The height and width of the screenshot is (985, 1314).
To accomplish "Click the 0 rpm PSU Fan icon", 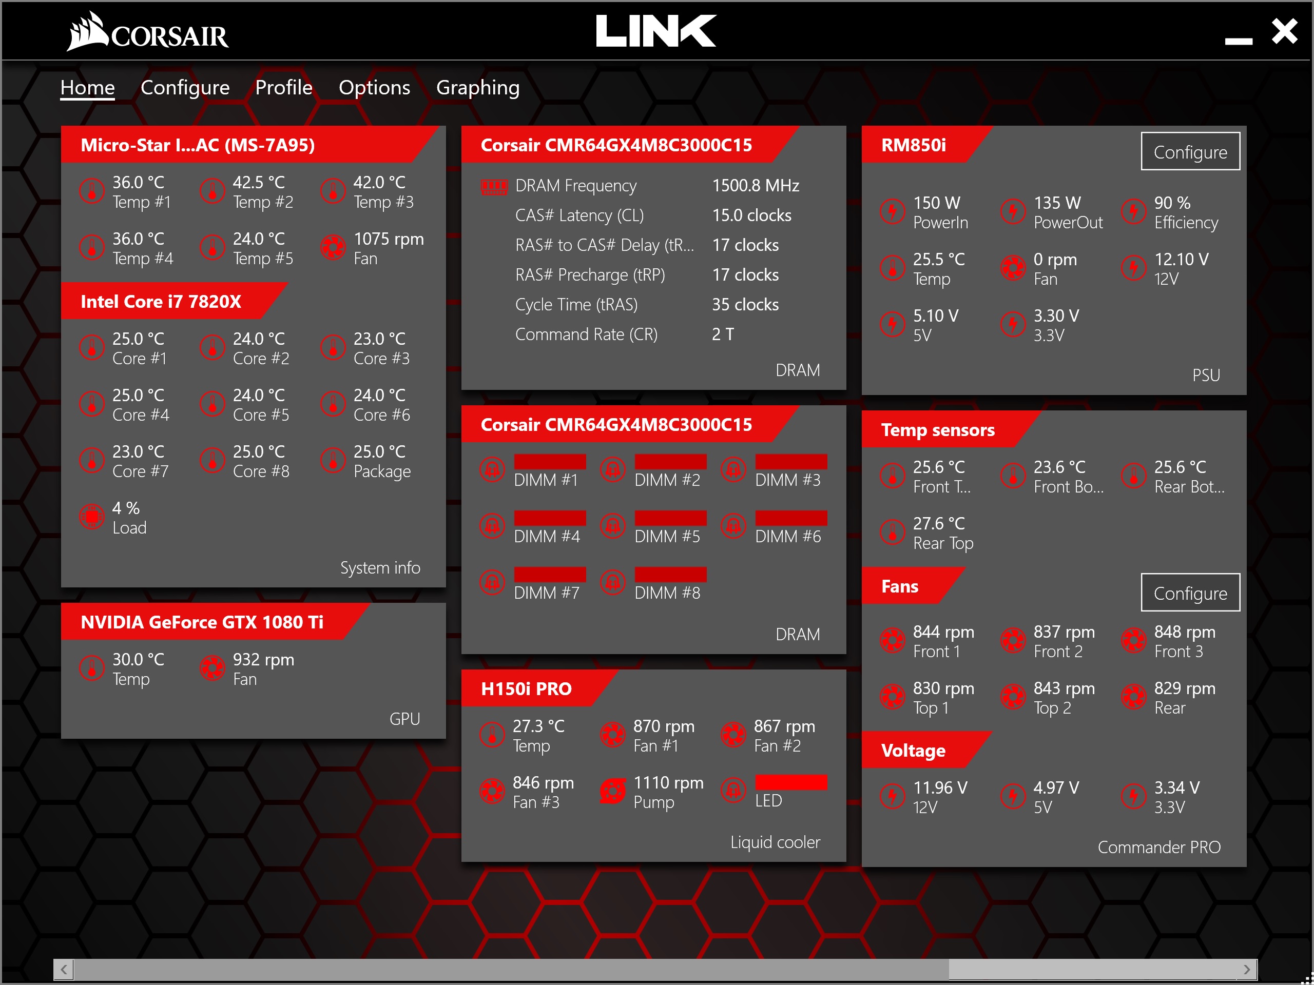I will (1013, 268).
